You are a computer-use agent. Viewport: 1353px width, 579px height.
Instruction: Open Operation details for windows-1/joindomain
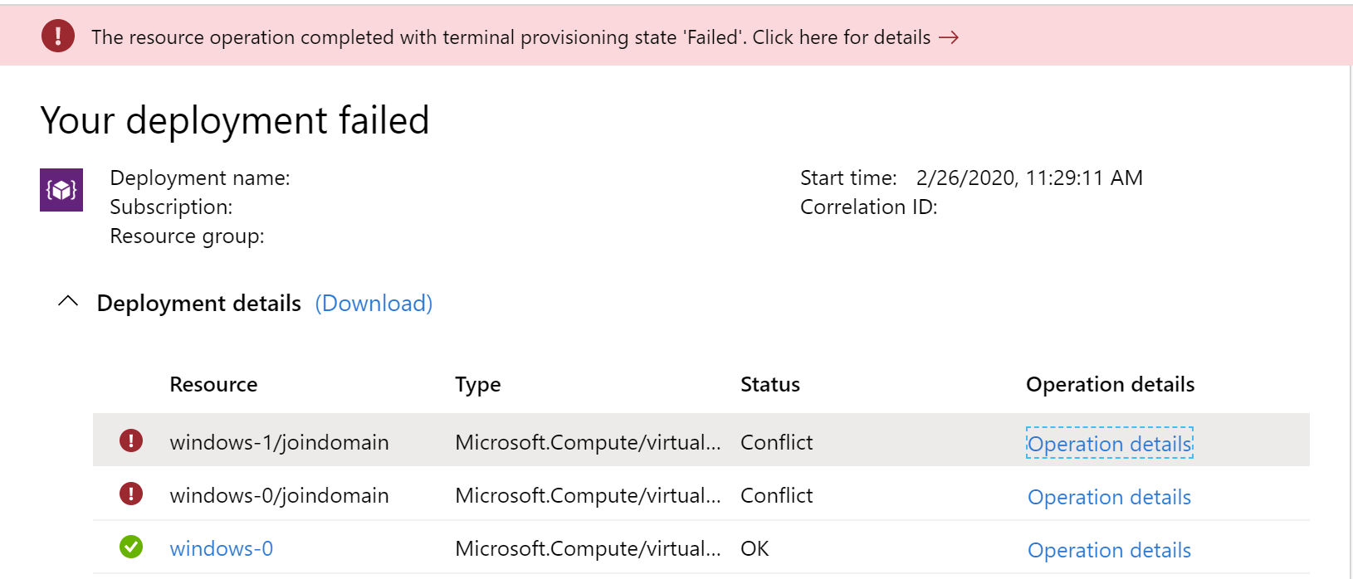(x=1109, y=444)
